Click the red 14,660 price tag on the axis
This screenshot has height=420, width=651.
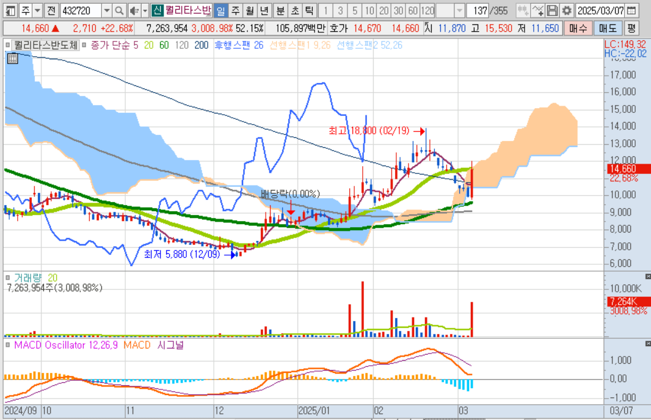[628, 169]
